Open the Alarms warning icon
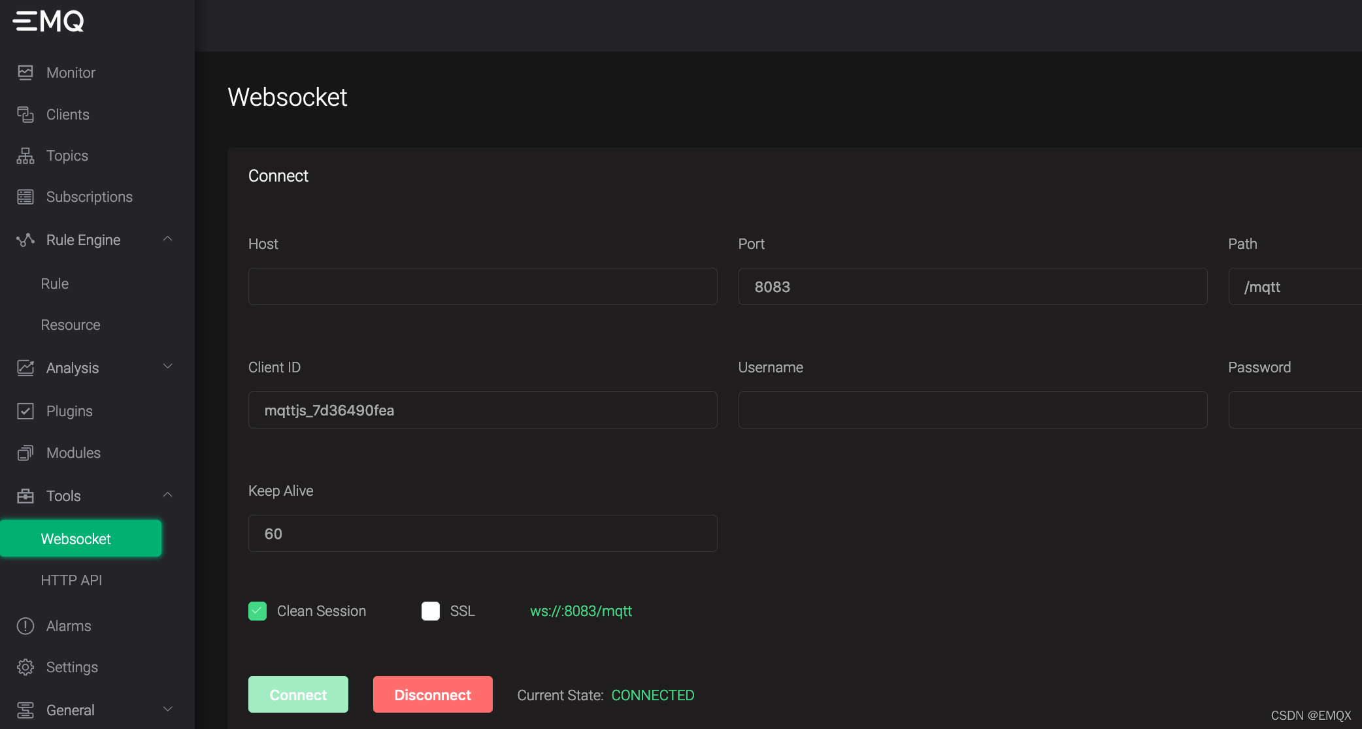Image resolution: width=1362 pixels, height=729 pixels. 25,626
